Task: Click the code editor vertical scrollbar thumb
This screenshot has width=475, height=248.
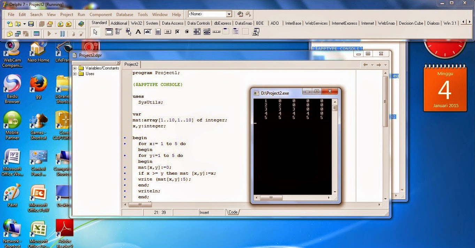Action: (385, 101)
